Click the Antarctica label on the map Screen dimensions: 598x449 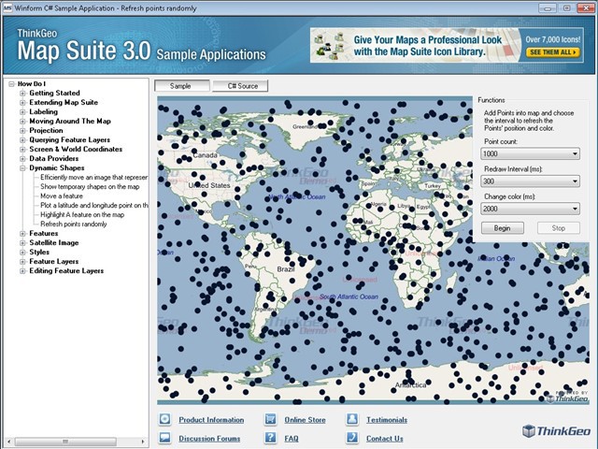tap(410, 385)
